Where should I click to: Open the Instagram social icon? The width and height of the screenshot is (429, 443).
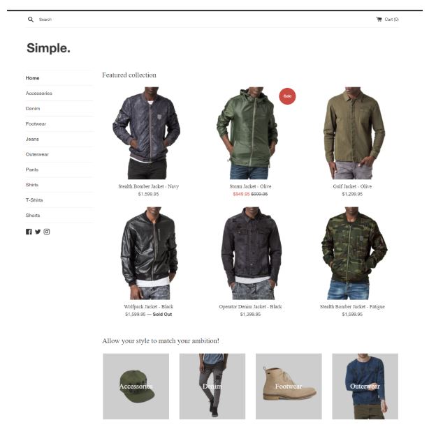pos(47,232)
